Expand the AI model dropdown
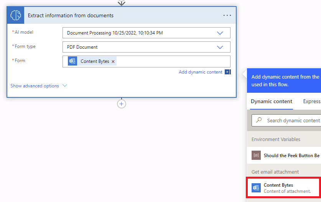The height and width of the screenshot is (202, 321). coord(220,33)
